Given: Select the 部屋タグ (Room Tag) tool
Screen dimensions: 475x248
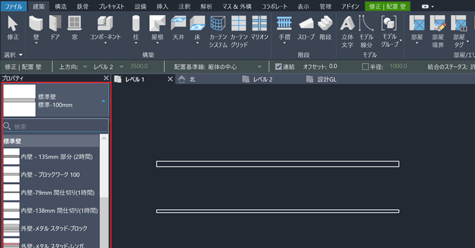Looking at the screenshot, I should tap(459, 32).
